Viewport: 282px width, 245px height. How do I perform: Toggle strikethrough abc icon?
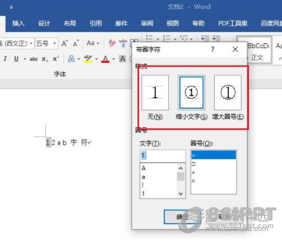point(34,59)
